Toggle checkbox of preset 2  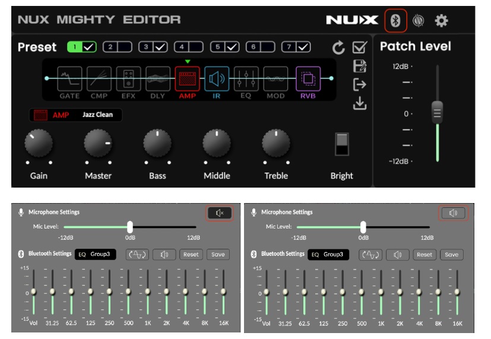pos(125,47)
